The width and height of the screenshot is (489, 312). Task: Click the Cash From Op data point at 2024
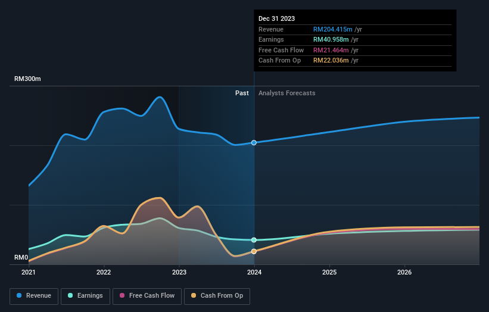click(x=254, y=251)
